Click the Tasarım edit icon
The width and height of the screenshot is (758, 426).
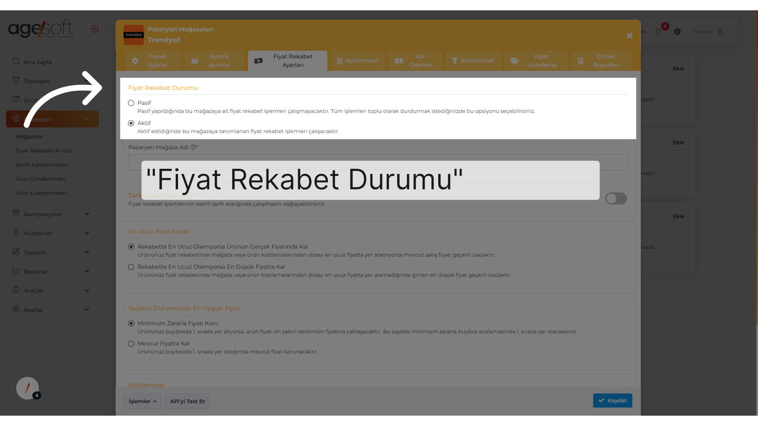[16, 251]
